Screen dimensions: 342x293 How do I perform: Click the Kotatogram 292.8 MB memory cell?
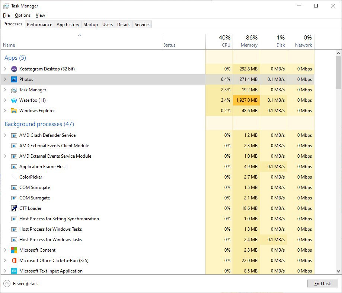pyautogui.click(x=246, y=69)
